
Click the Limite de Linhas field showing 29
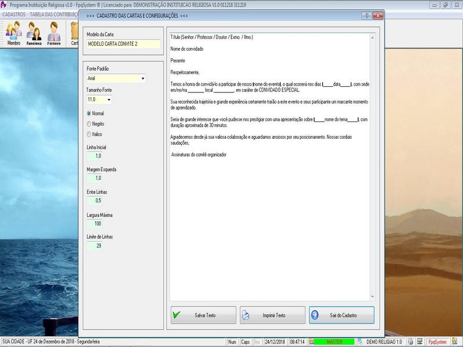click(x=94, y=245)
